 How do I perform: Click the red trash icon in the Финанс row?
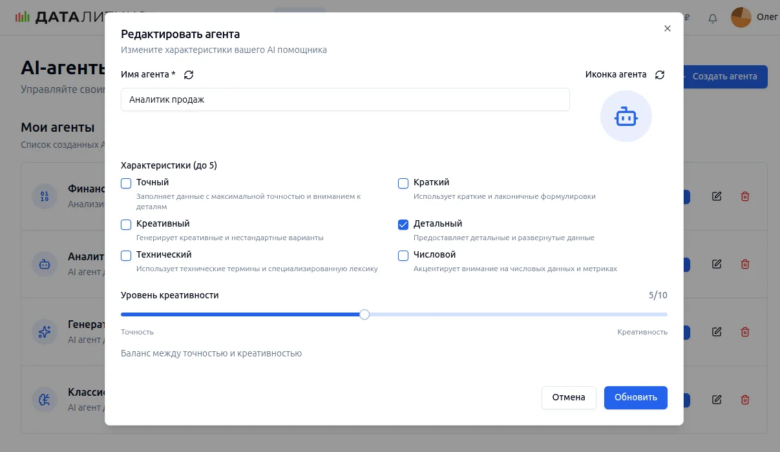coord(745,196)
